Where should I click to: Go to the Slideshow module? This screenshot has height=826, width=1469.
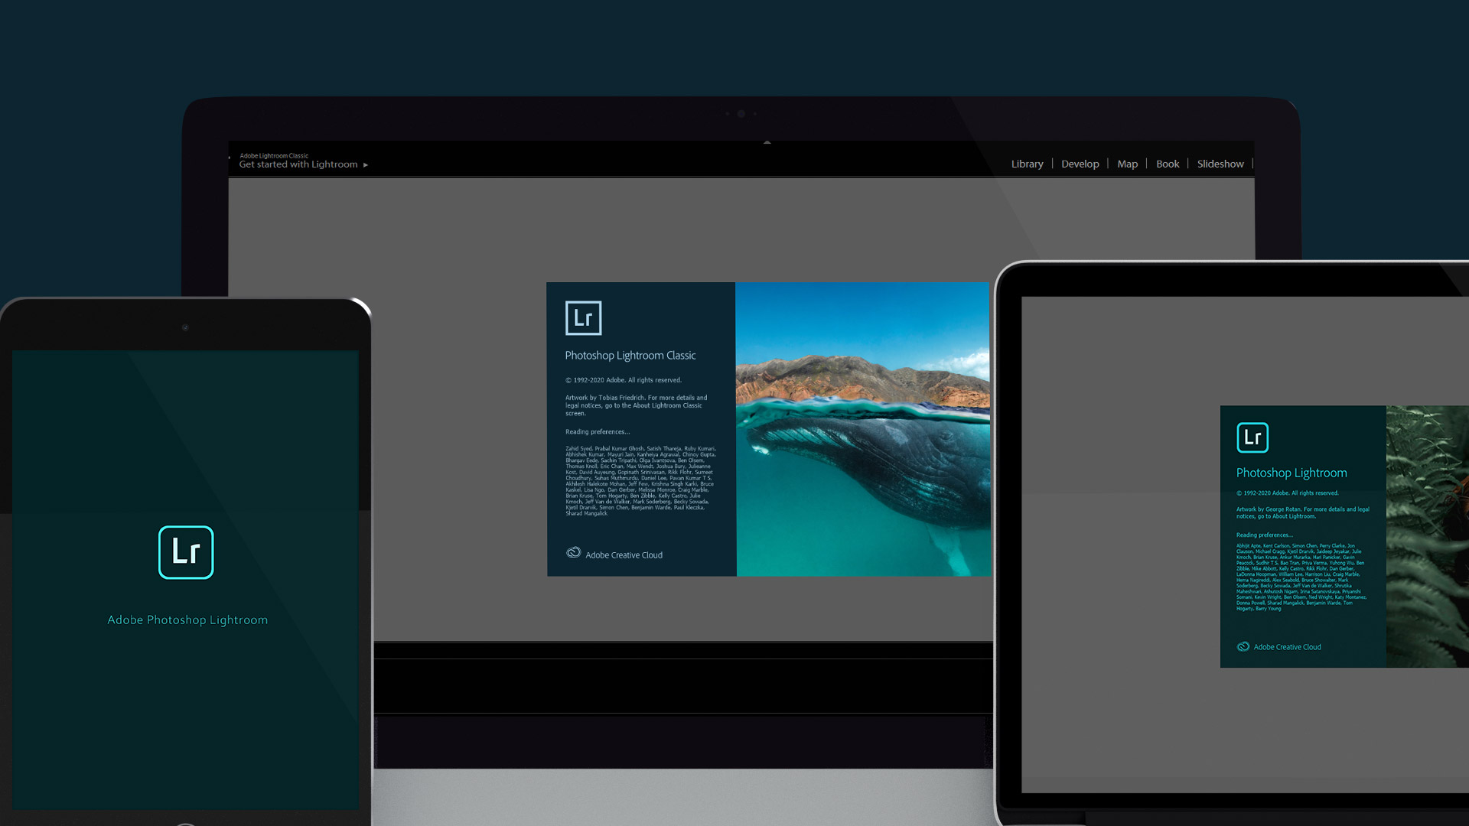(1220, 164)
